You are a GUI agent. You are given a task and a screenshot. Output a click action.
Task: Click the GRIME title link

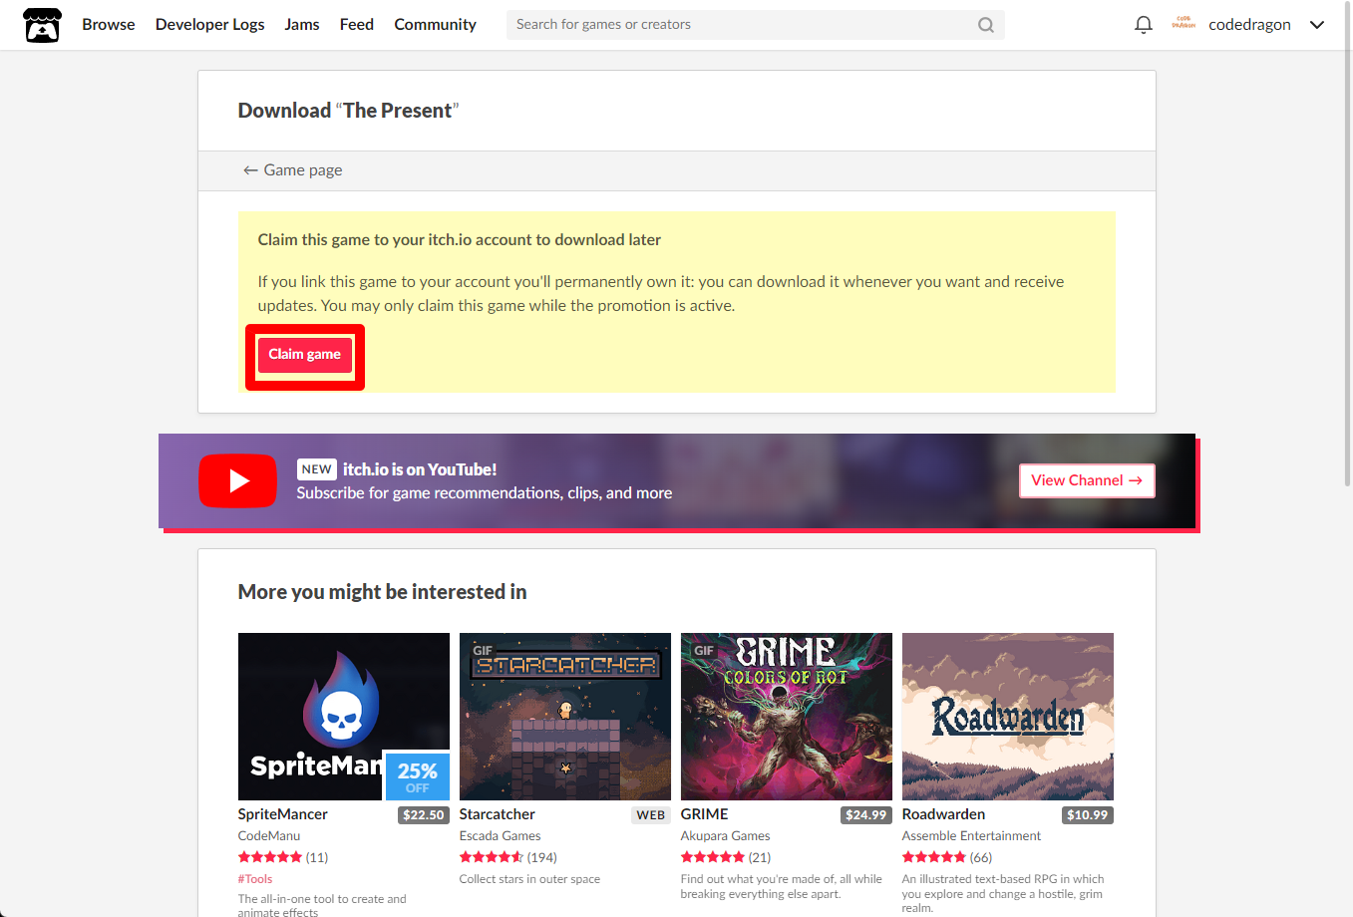click(x=705, y=814)
